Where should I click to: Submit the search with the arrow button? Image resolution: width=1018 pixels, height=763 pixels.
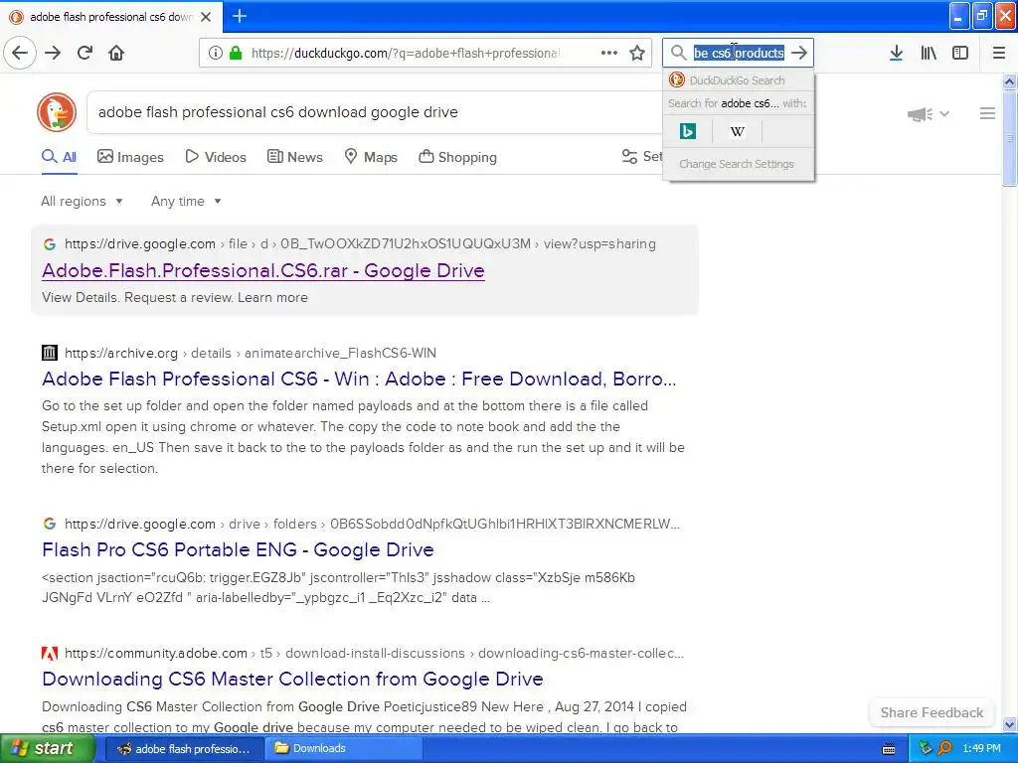click(799, 53)
